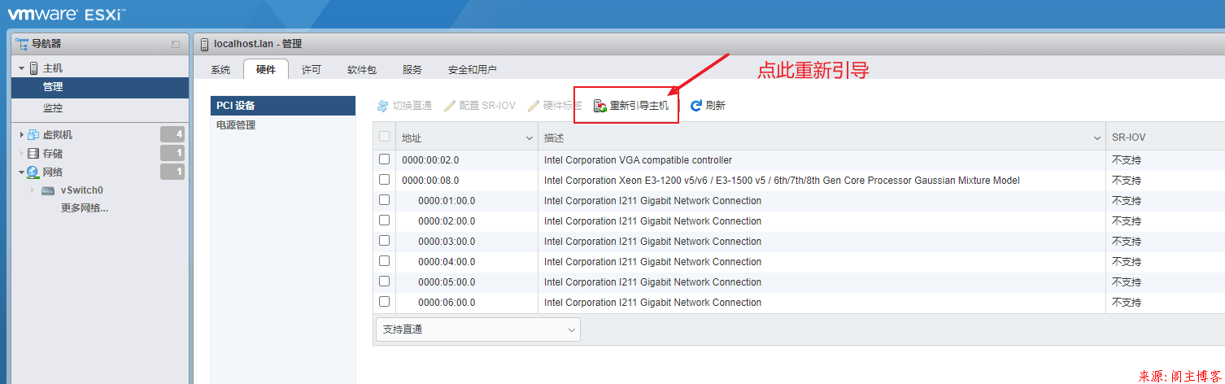Switch to the 服务 tab
The width and height of the screenshot is (1225, 384).
(412, 70)
